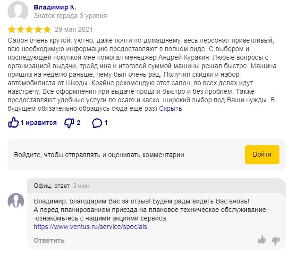Click the thumbs-up icon on the official reply
Screen dimensions: 304x264
pyautogui.click(x=262, y=240)
